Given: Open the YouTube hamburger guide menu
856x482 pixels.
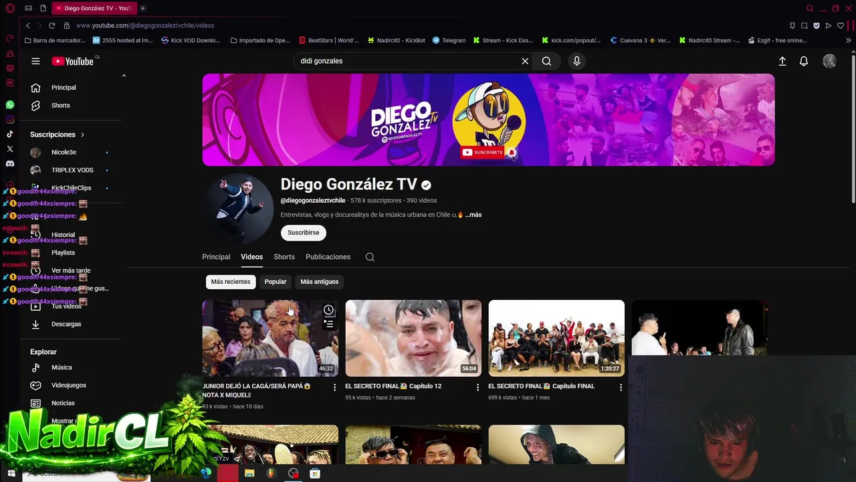Looking at the screenshot, I should 35,61.
